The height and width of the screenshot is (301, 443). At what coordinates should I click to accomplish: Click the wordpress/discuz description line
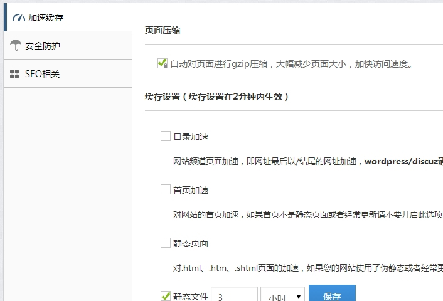(x=308, y=161)
